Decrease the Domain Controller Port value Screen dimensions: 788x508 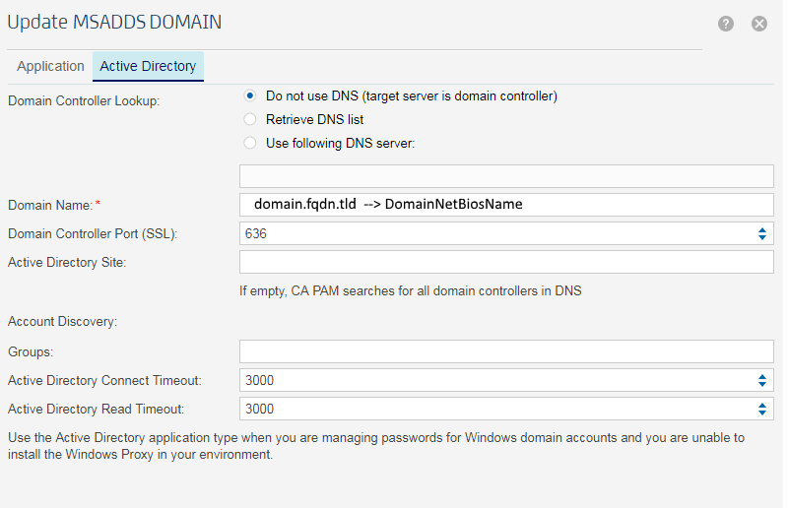pos(762,237)
